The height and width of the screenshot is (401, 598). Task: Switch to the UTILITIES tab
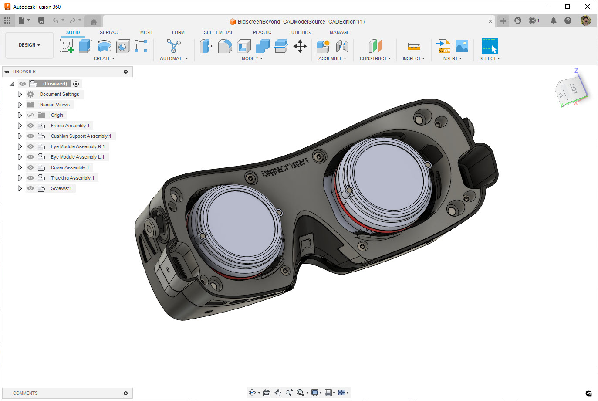coord(301,32)
